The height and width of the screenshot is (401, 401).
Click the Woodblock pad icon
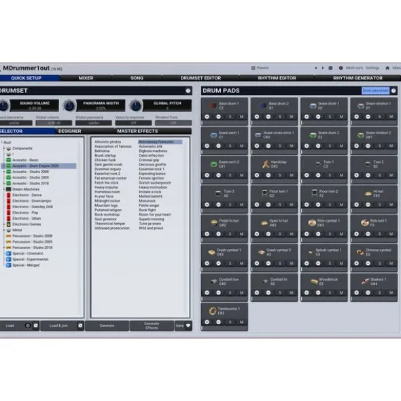coord(314,282)
